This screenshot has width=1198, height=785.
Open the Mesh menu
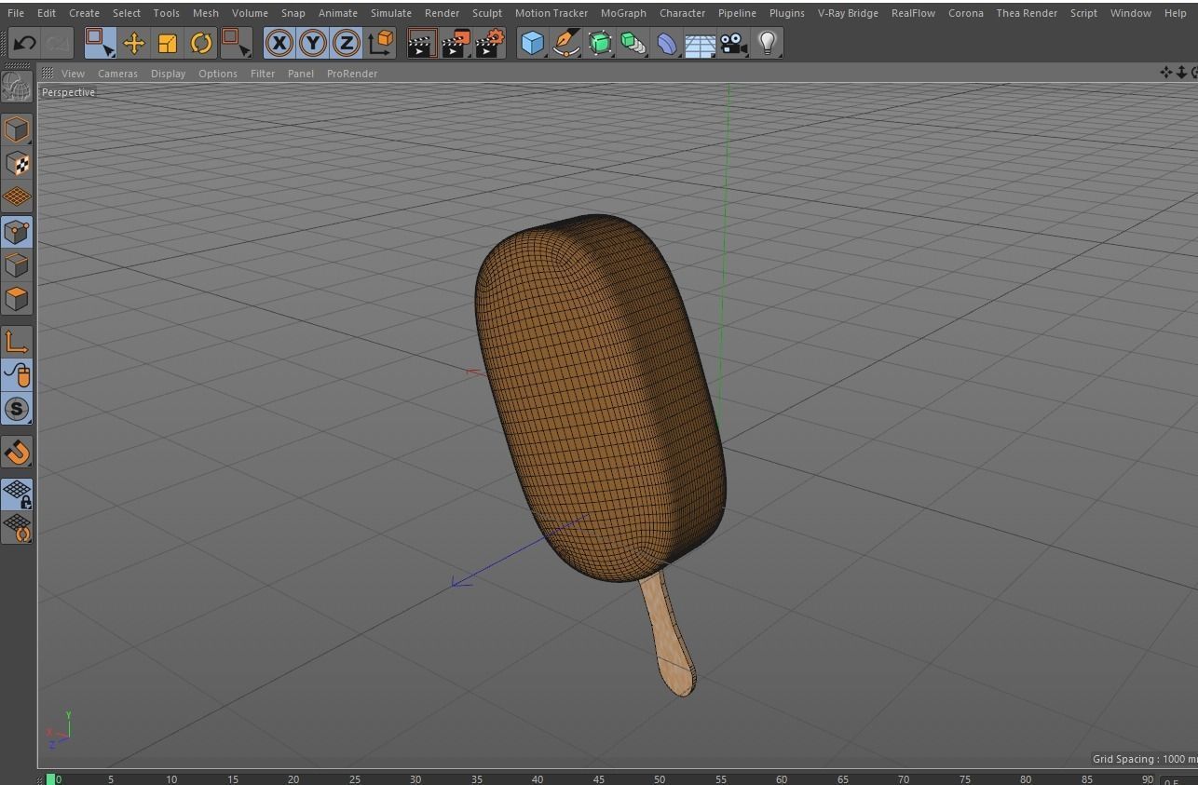tap(206, 13)
